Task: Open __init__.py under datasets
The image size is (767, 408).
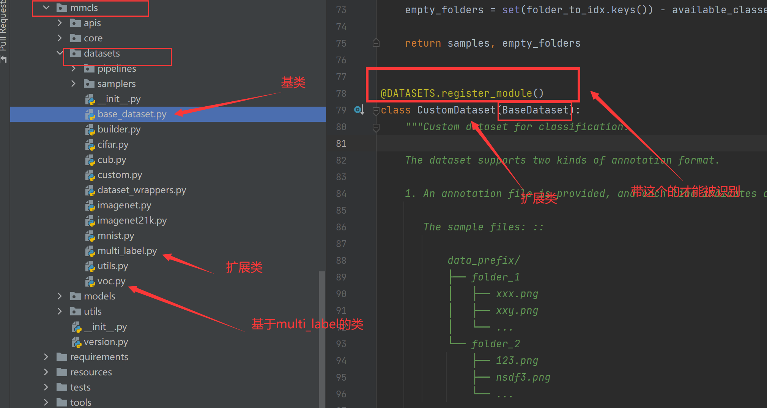Action: (x=119, y=99)
